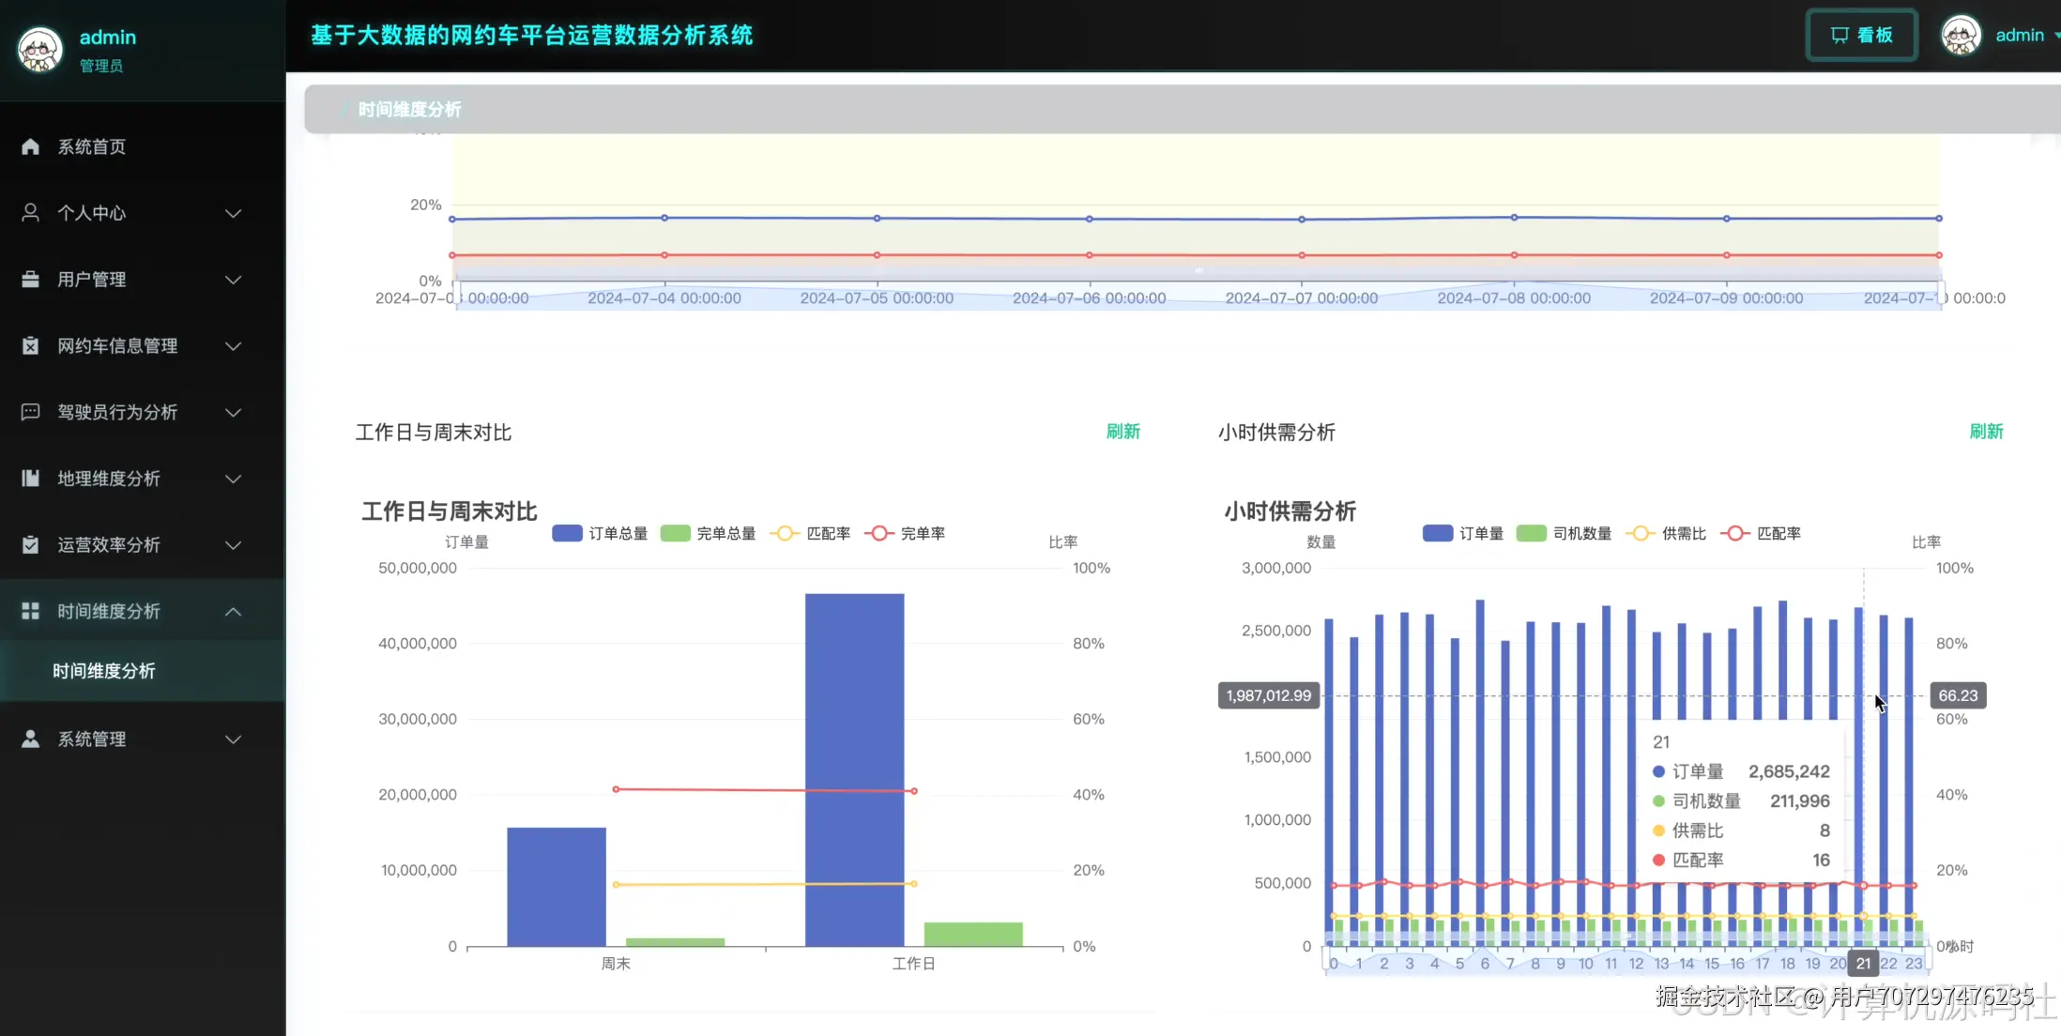Screen dimensions: 2061x1036
Task: Open the 系统首页 menu item
Action: [x=91, y=146]
